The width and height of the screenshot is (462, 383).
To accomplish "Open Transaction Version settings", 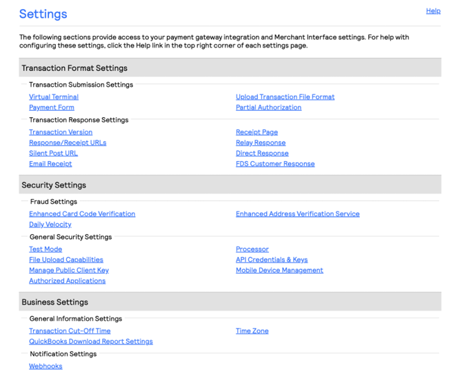I will [61, 132].
